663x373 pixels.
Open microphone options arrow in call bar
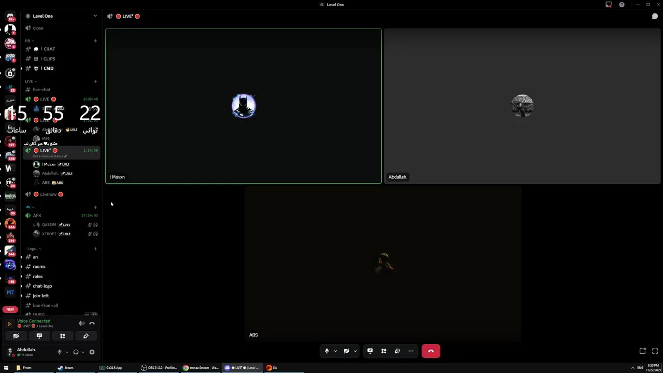tap(335, 351)
